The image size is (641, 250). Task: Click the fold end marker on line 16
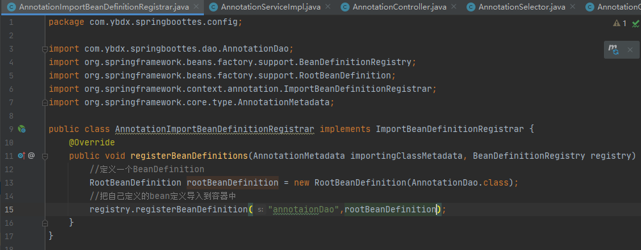tap(45, 223)
